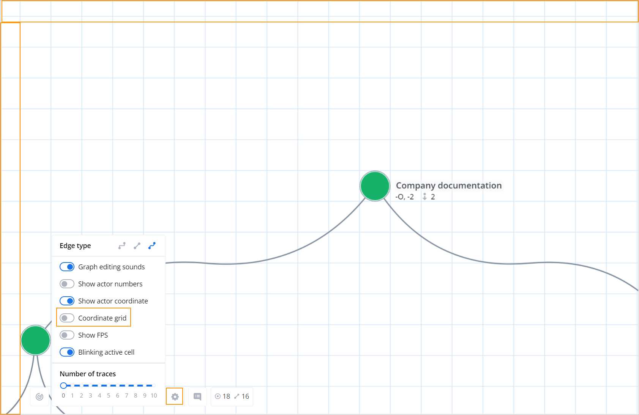Select the green actor node near the left edge
The image size is (639, 415).
pyautogui.click(x=35, y=340)
